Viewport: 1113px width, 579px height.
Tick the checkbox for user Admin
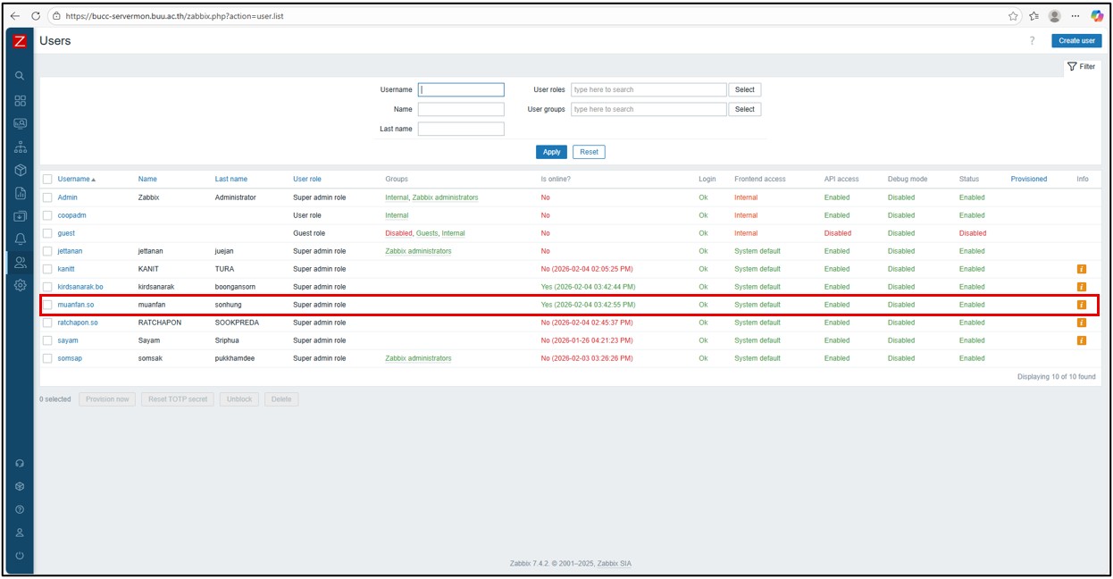coord(47,197)
